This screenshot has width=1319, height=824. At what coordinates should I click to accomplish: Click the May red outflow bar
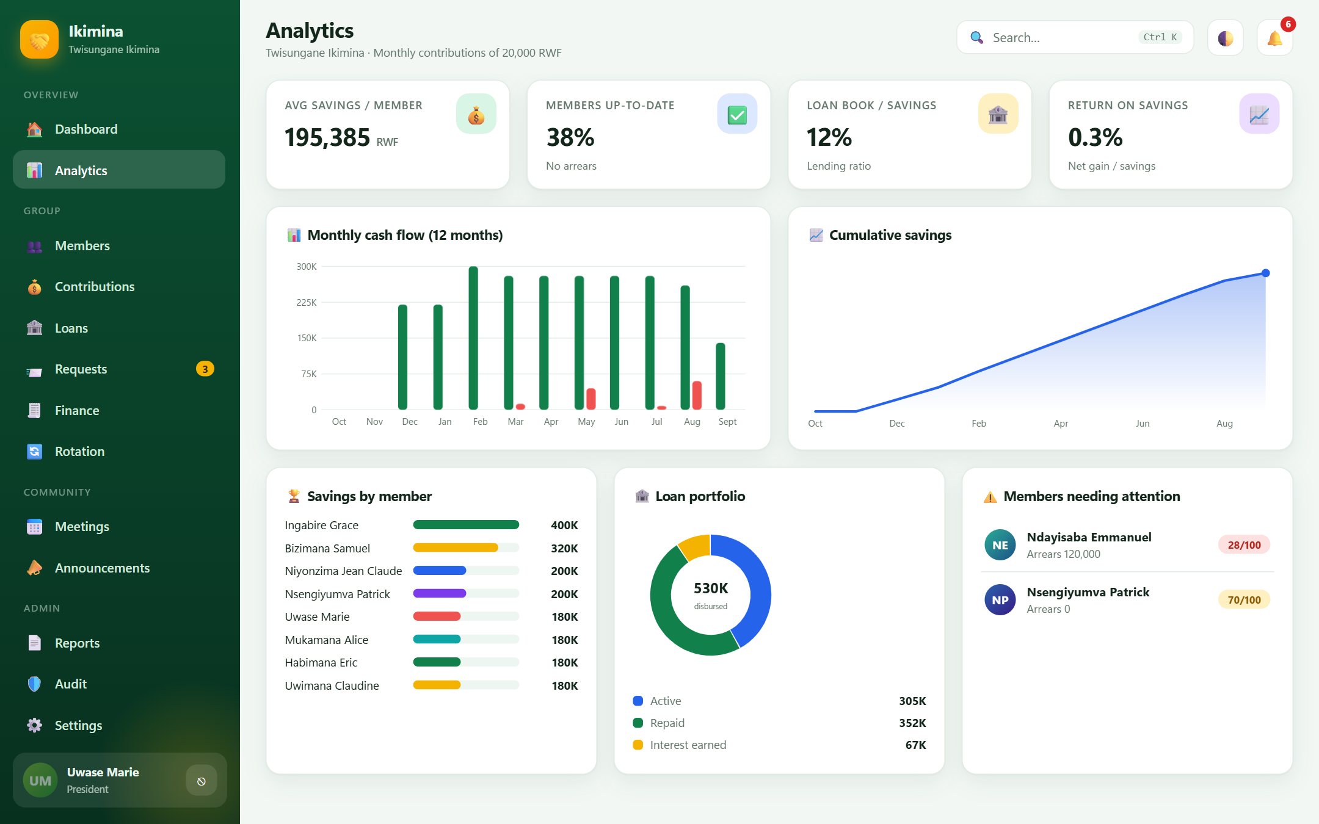591,399
